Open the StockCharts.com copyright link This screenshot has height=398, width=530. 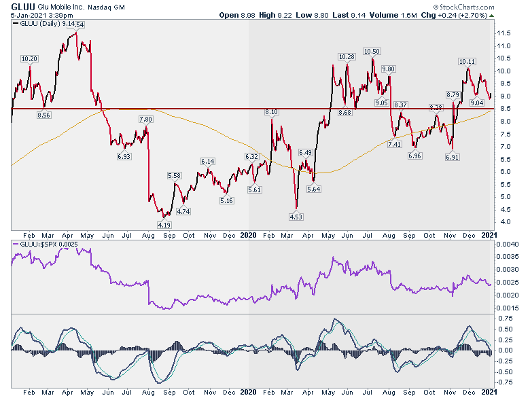(x=463, y=7)
